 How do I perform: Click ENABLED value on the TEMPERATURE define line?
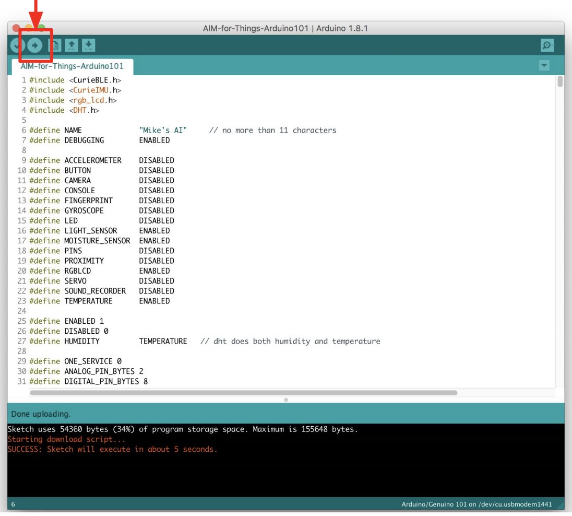click(154, 301)
